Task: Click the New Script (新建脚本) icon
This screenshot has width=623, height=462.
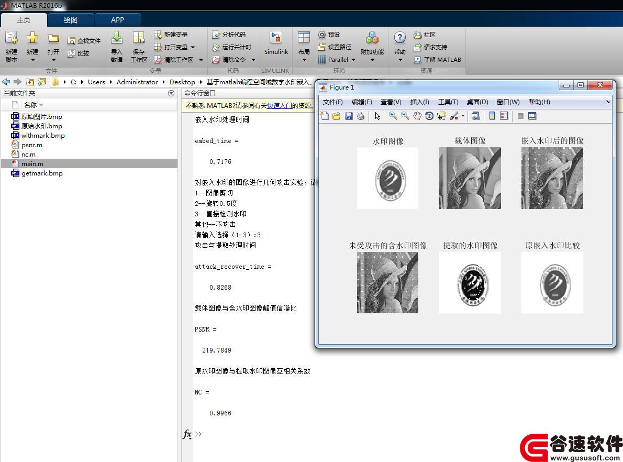Action: (11, 38)
